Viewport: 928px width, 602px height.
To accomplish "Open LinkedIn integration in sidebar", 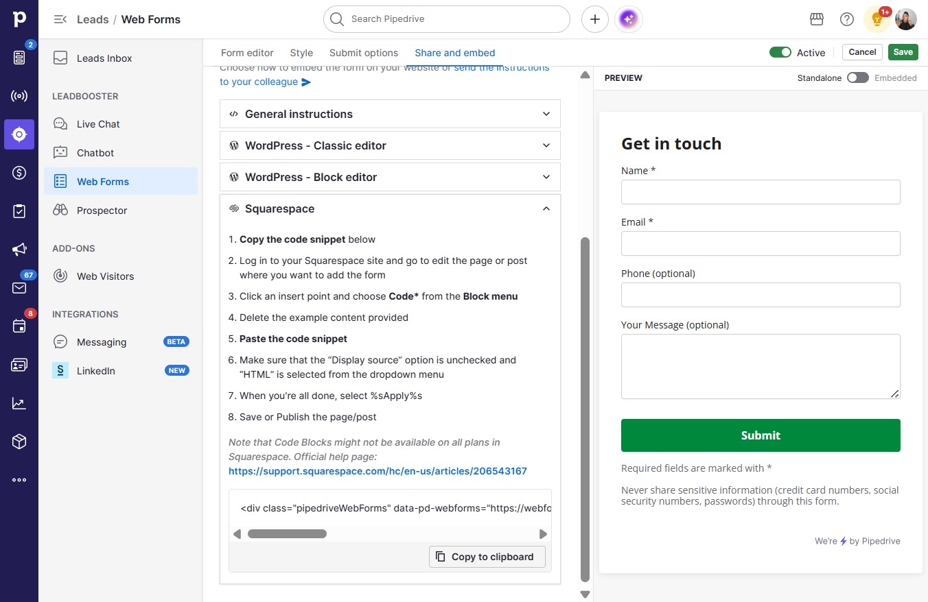I will 121,371.
